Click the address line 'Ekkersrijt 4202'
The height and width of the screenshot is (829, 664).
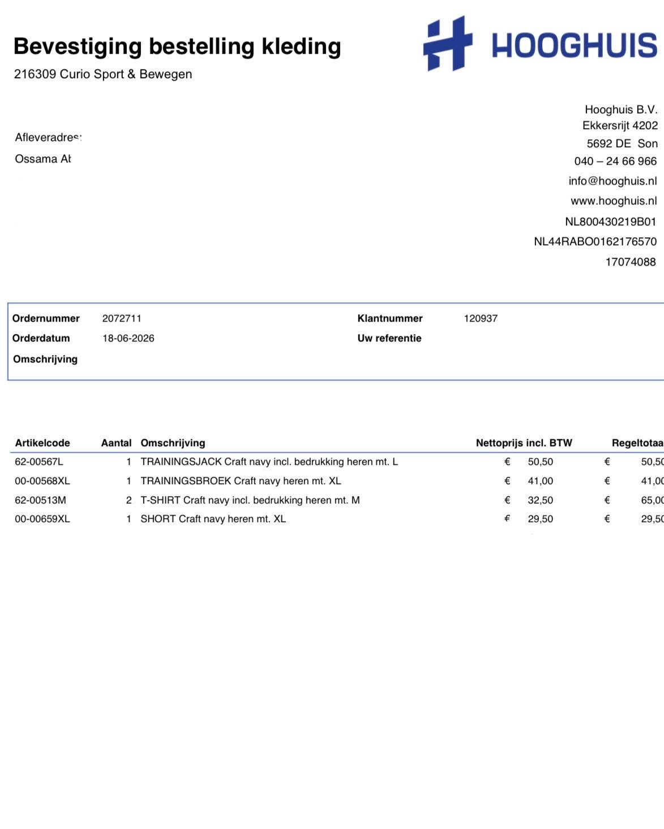620,125
